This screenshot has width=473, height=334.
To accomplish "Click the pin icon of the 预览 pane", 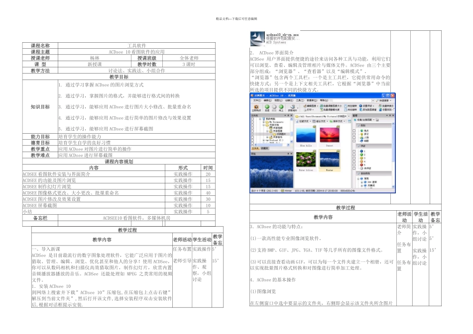I will click(288, 154).
